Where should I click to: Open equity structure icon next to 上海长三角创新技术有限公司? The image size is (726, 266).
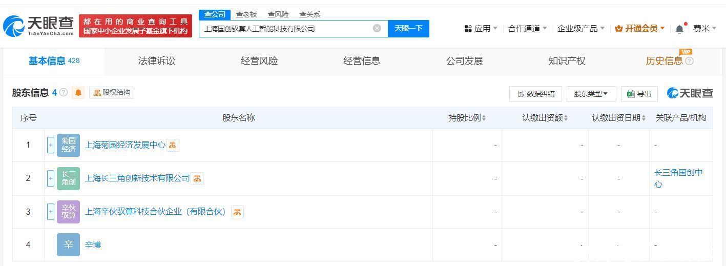click(197, 178)
